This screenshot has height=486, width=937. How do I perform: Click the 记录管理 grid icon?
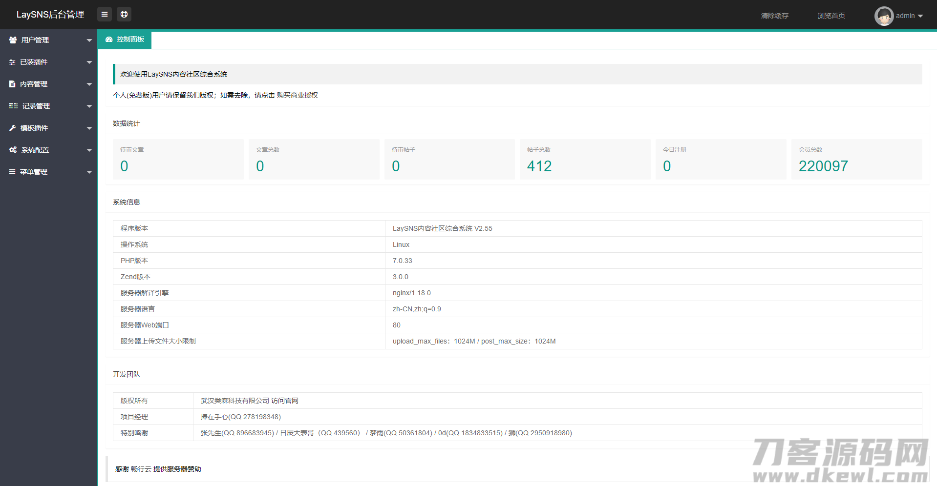13,106
